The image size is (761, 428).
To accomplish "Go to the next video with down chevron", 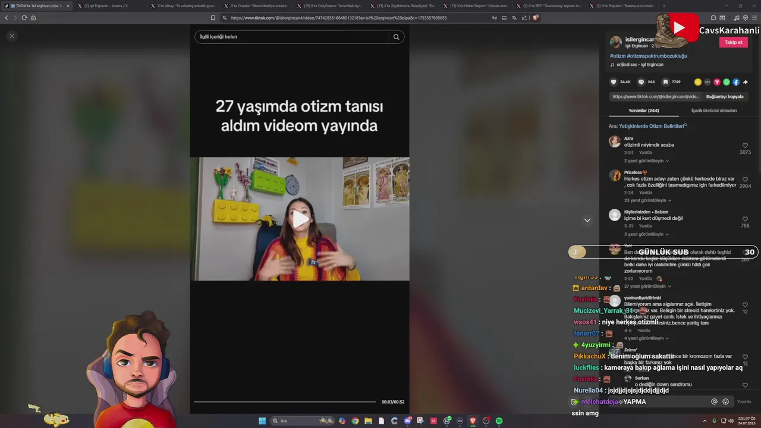I will point(587,221).
